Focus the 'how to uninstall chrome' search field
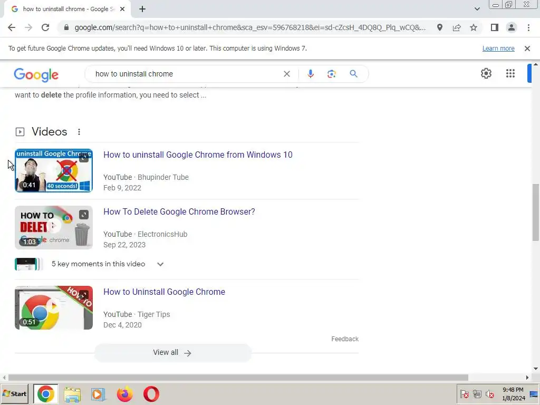Image resolution: width=540 pixels, height=405 pixels. [x=186, y=74]
